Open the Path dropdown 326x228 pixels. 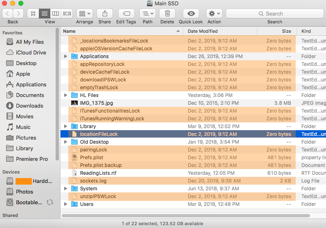click(148, 14)
